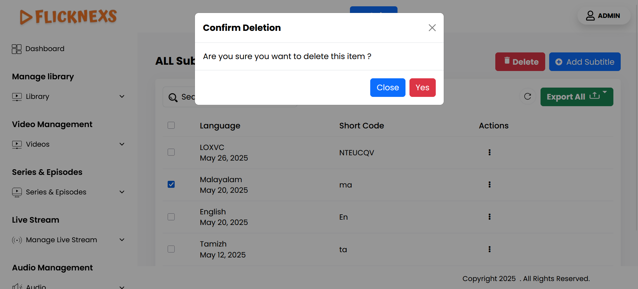
Task: Close the dialog with the X icon
Action: pos(432,28)
